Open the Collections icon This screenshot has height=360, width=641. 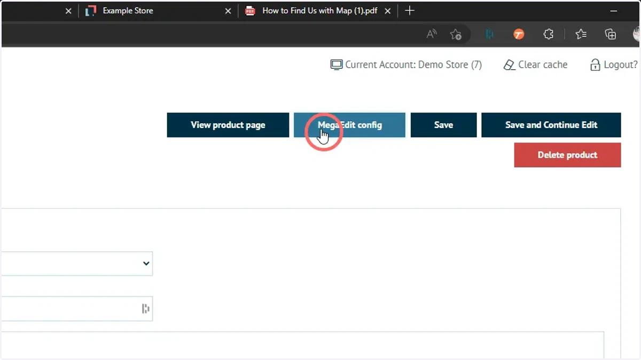point(611,34)
